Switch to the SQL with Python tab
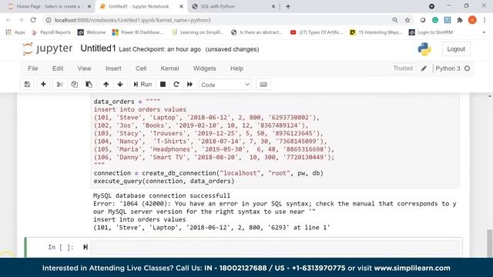Image resolution: width=493 pixels, height=277 pixels. pyautogui.click(x=233, y=6)
